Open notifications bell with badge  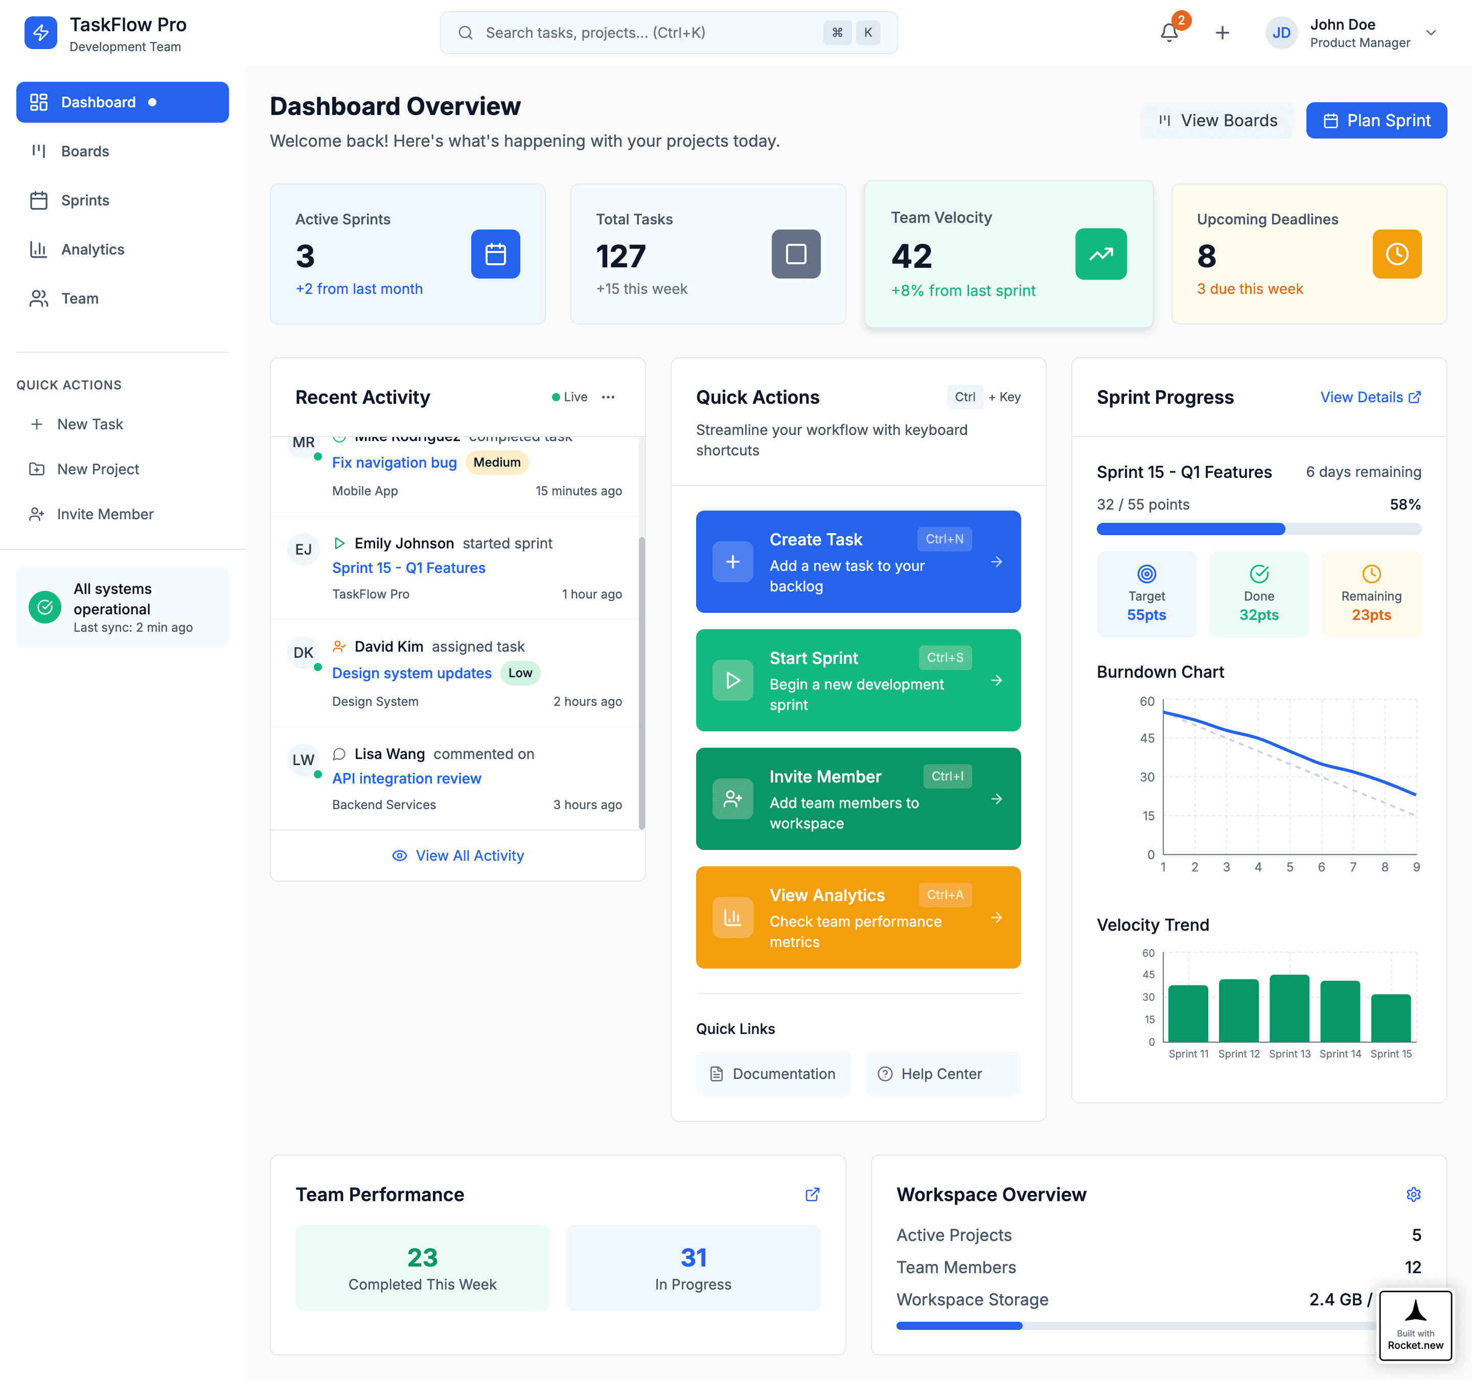pyautogui.click(x=1169, y=33)
